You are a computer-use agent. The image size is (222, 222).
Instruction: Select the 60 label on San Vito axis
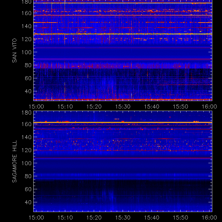(x=28, y=78)
